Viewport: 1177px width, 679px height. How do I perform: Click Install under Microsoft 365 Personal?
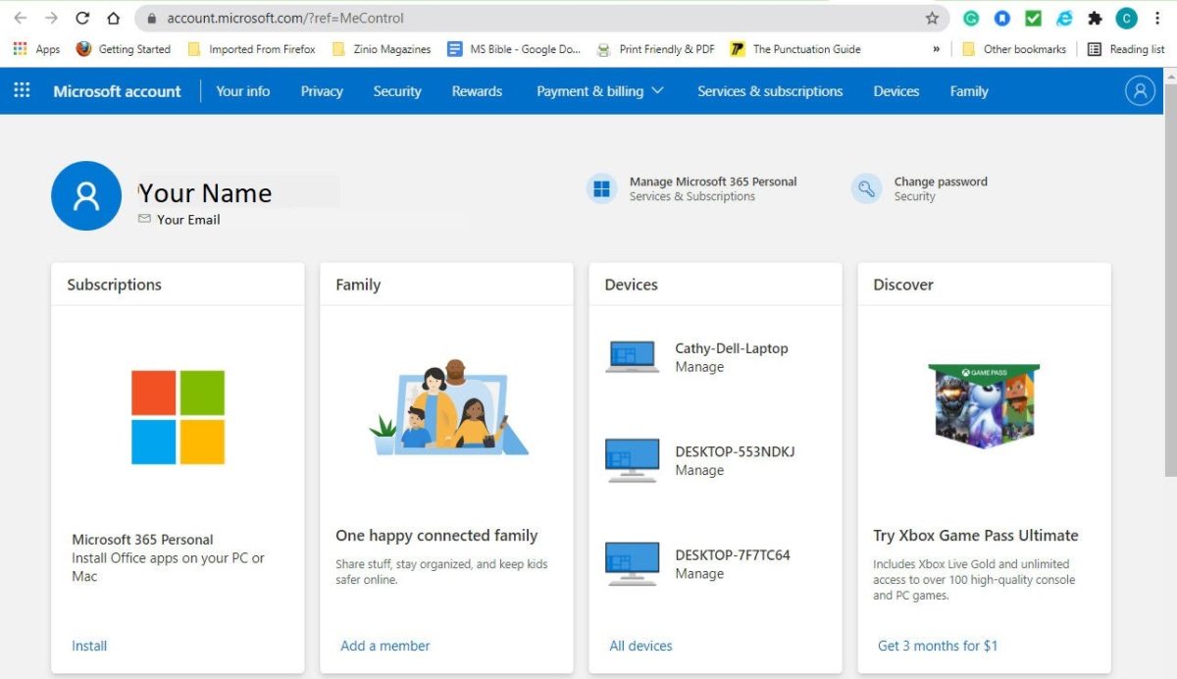click(88, 645)
